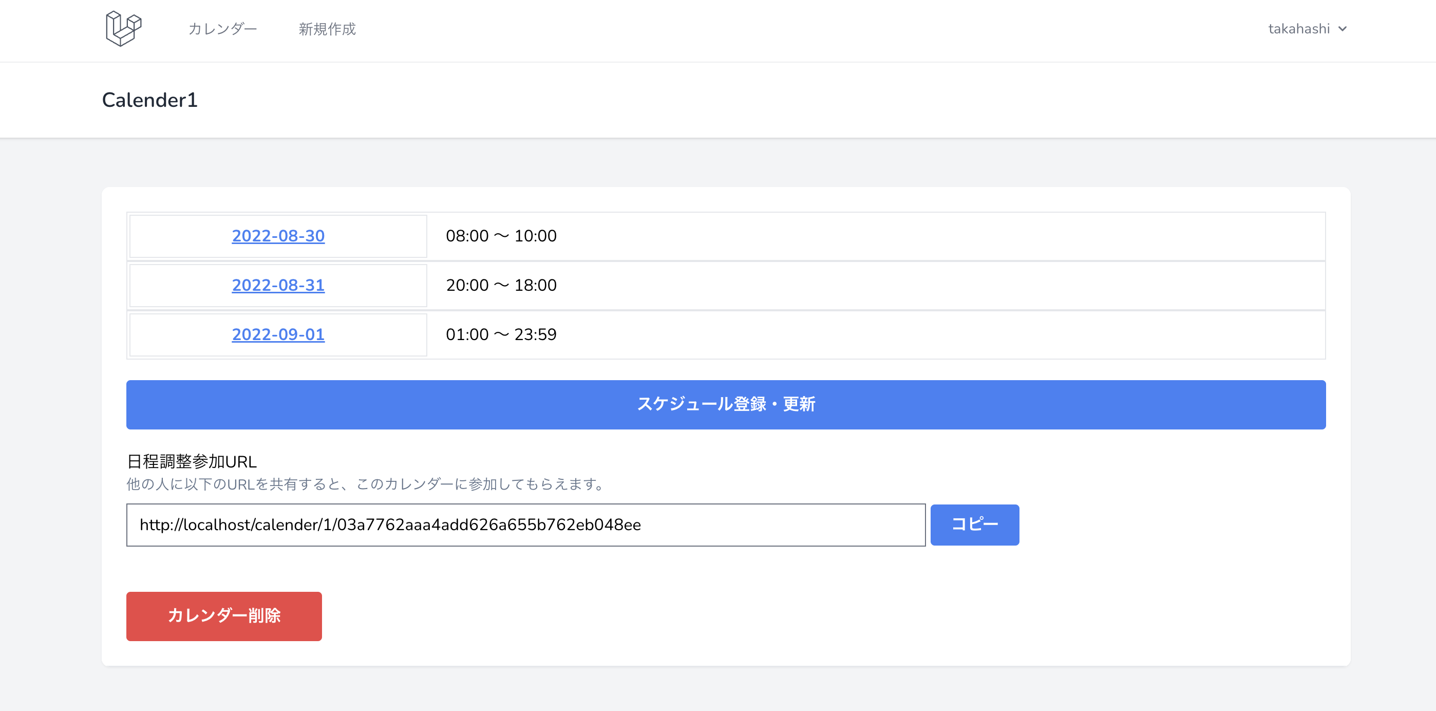Select the 日程調整参加URL text field
Image resolution: width=1436 pixels, height=711 pixels.
[x=526, y=525]
